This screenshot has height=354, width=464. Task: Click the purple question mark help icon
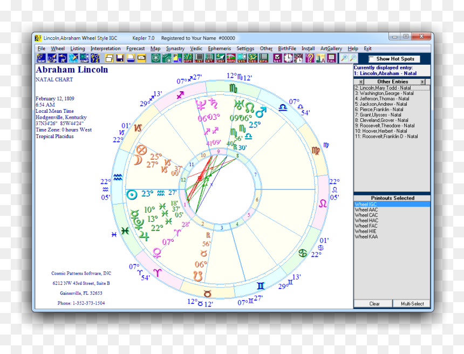tap(310, 58)
